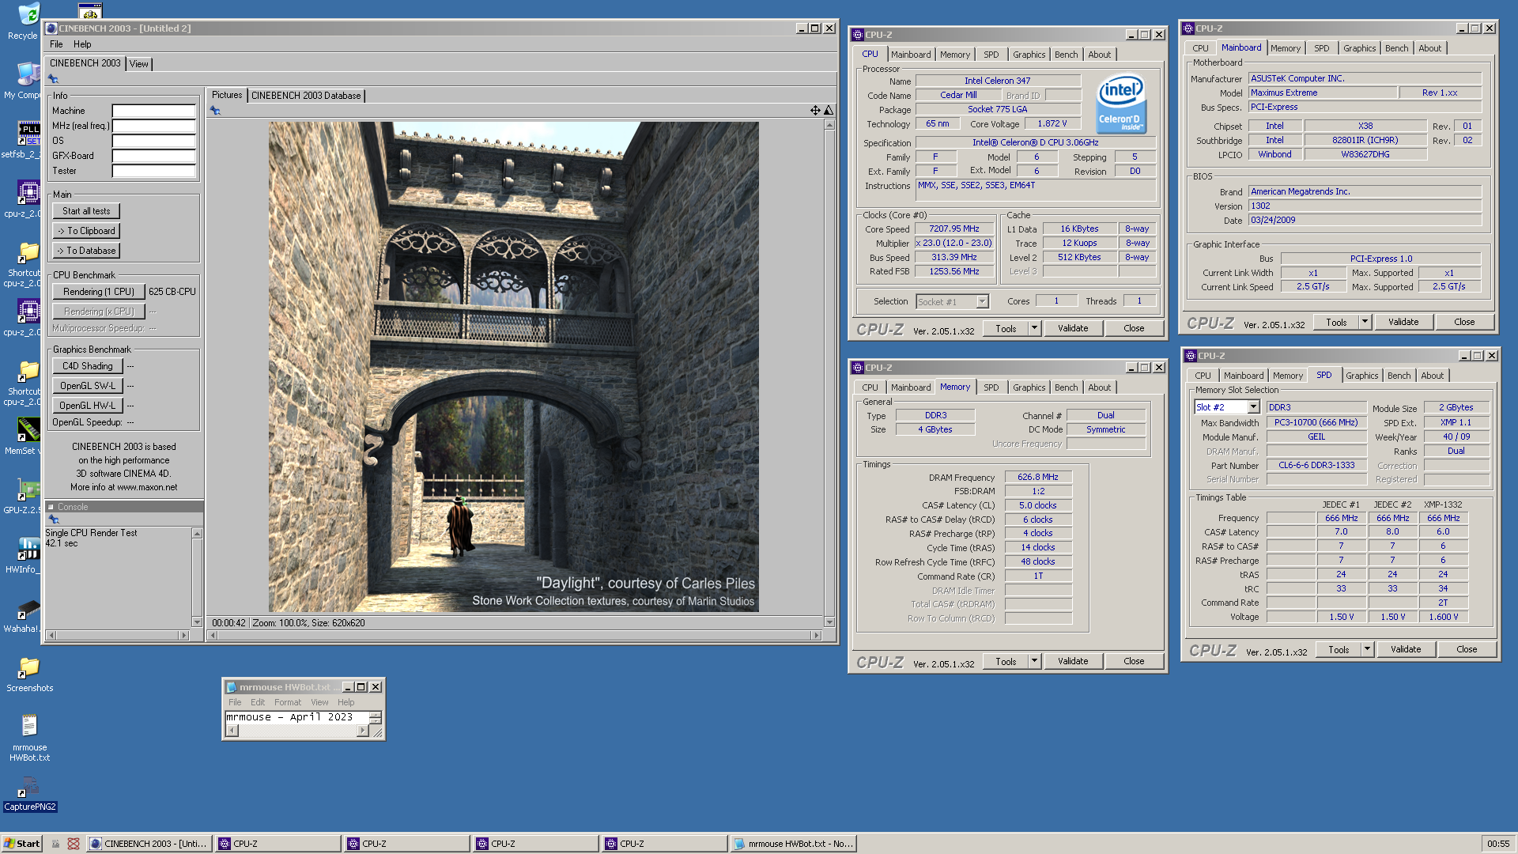Viewport: 1518px width, 854px height.
Task: Click the taskbar clock showing 00:55
Action: [x=1497, y=844]
